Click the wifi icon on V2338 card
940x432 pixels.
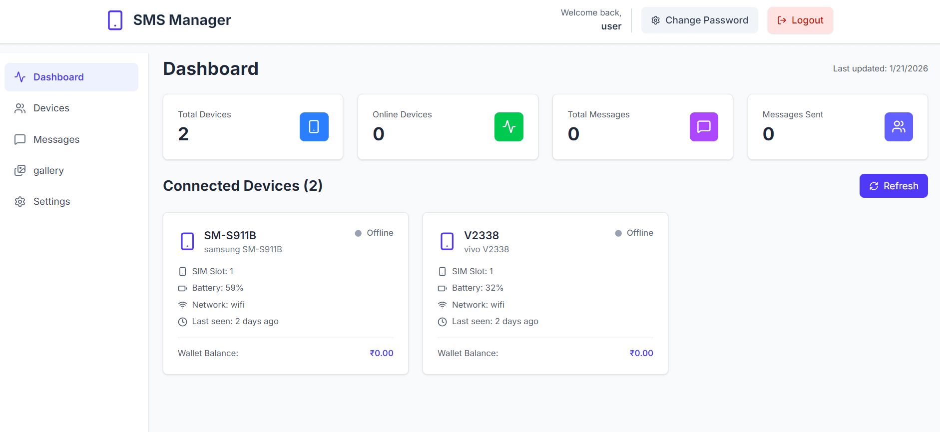442,305
